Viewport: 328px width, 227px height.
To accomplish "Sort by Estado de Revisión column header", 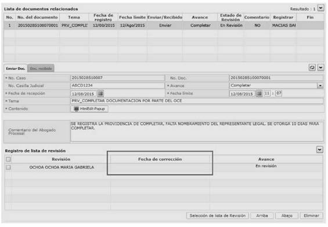I will point(230,17).
